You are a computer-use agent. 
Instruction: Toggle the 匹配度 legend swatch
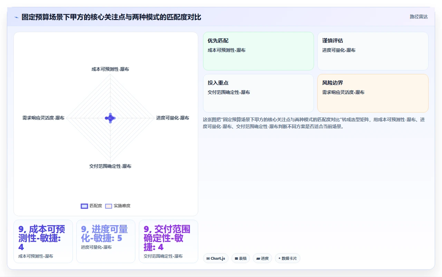(84, 206)
